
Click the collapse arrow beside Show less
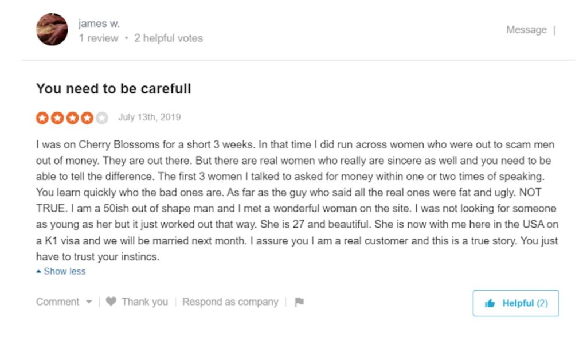pos(39,271)
